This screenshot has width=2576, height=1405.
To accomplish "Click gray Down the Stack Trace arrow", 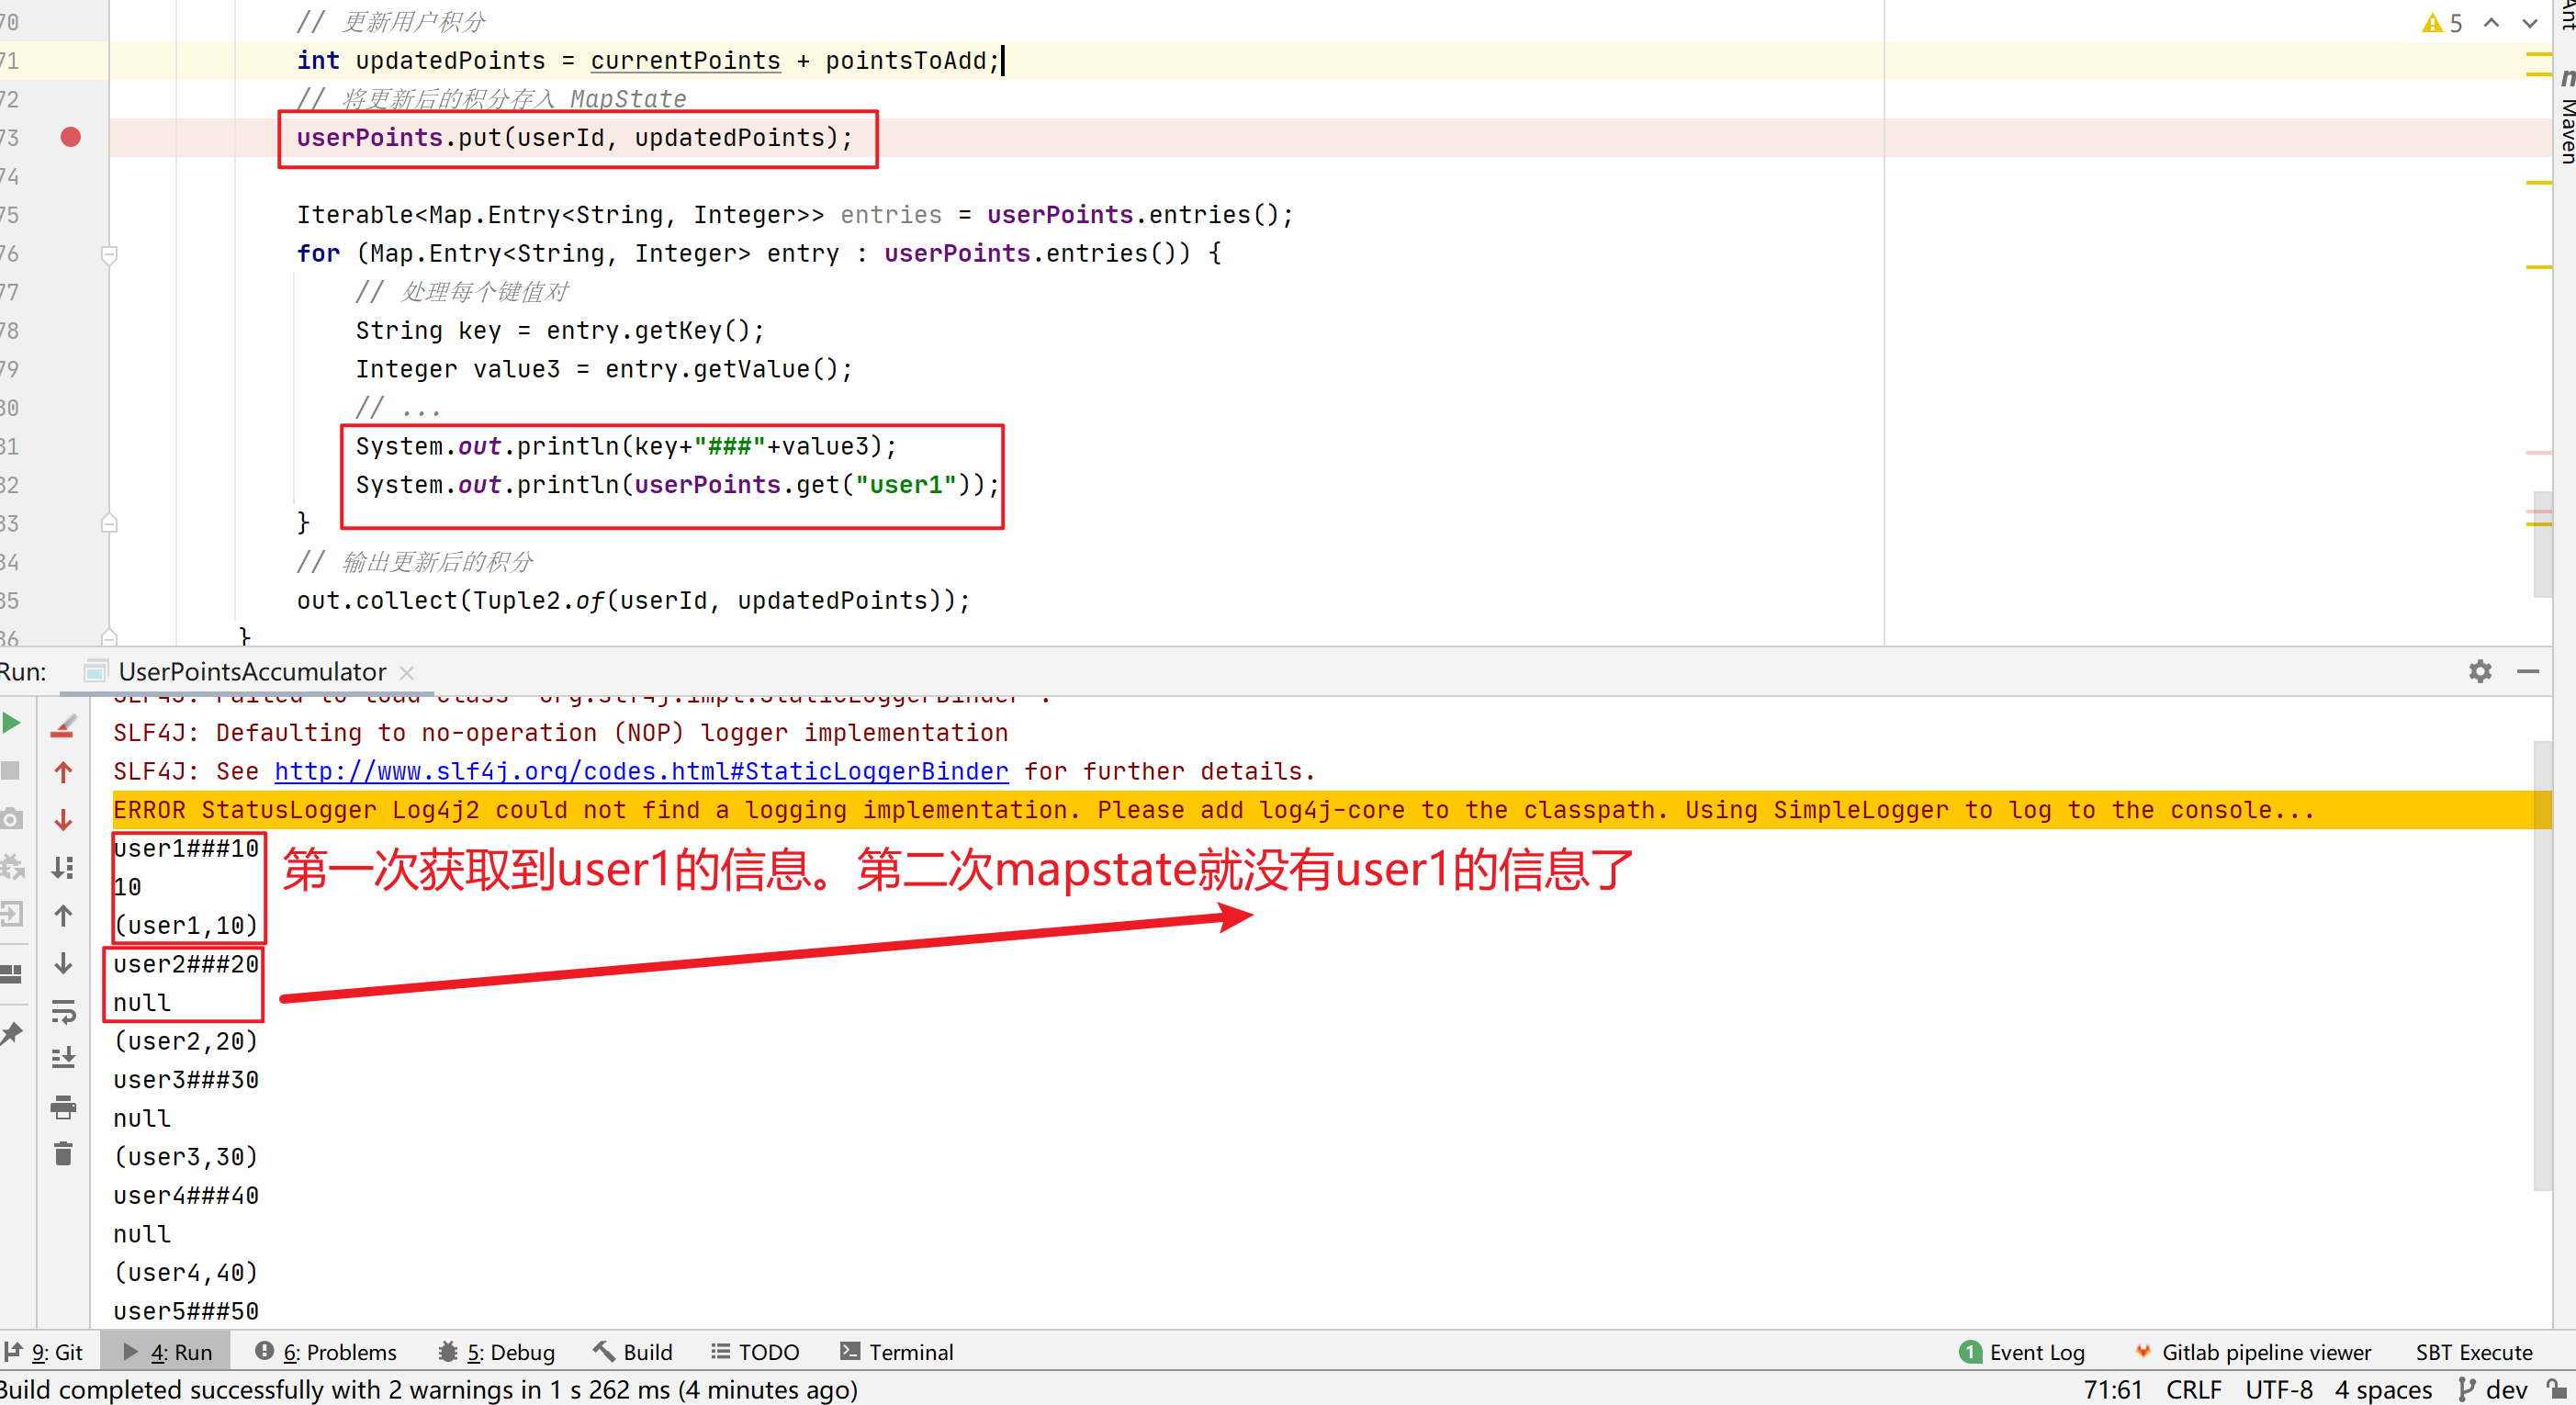I will 63,963.
